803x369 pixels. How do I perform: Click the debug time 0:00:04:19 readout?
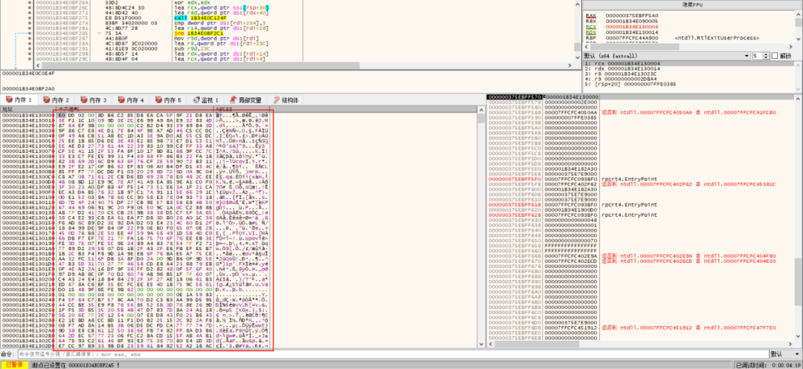[x=785, y=365]
